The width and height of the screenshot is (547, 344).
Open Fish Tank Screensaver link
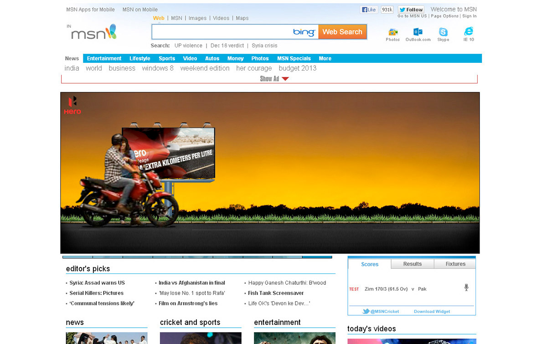point(276,293)
